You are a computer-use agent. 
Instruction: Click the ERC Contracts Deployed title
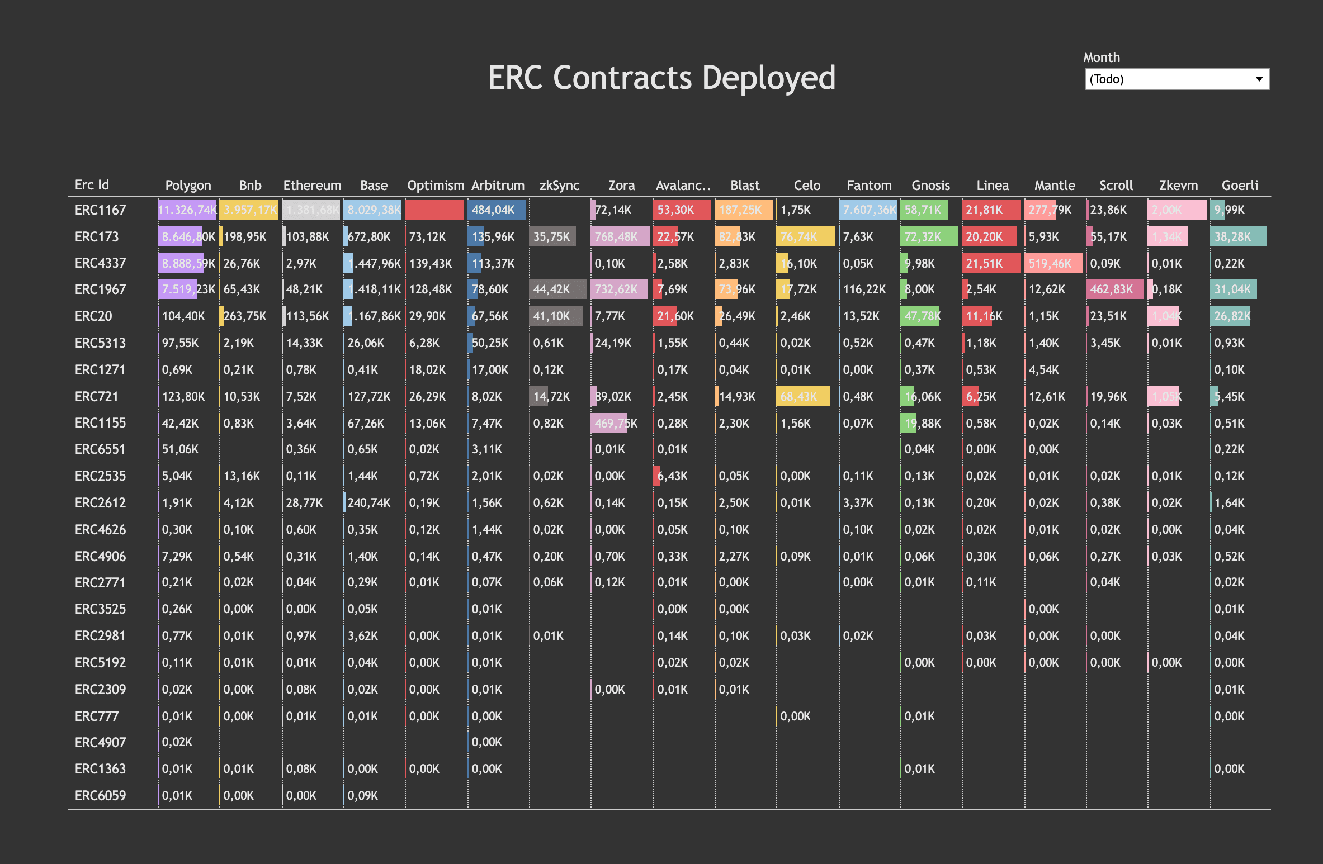661,78
